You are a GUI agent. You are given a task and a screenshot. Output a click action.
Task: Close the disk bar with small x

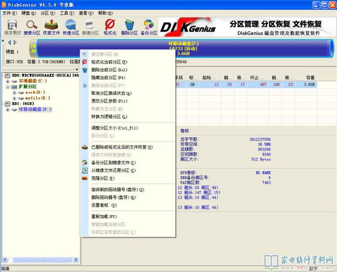click(3, 40)
